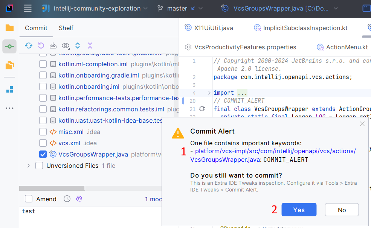Screen dimensions: 371x228
Task: Click the Rollback changes icon
Action: click(x=41, y=46)
